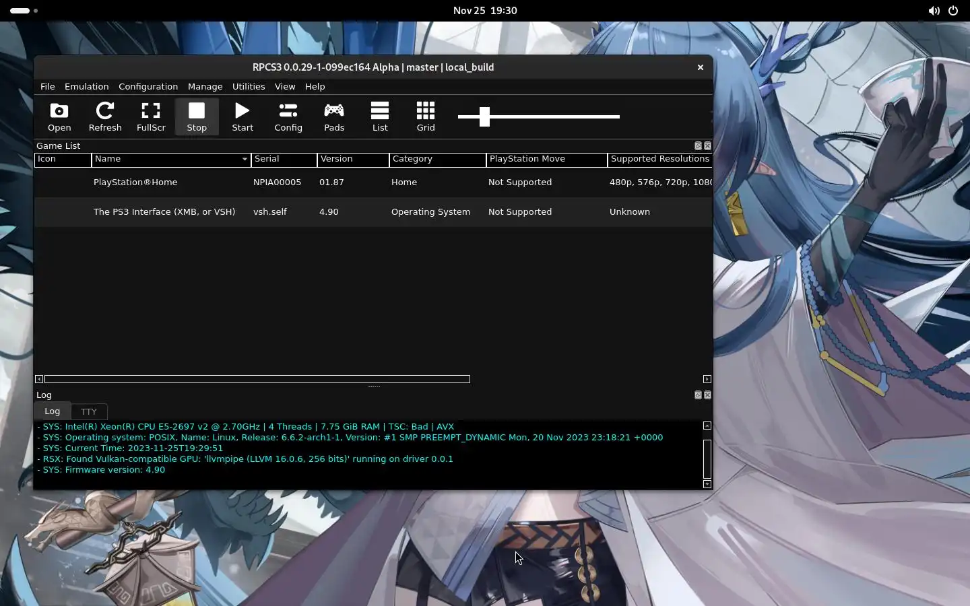Click the Unknown resolutions cell

pyautogui.click(x=630, y=212)
